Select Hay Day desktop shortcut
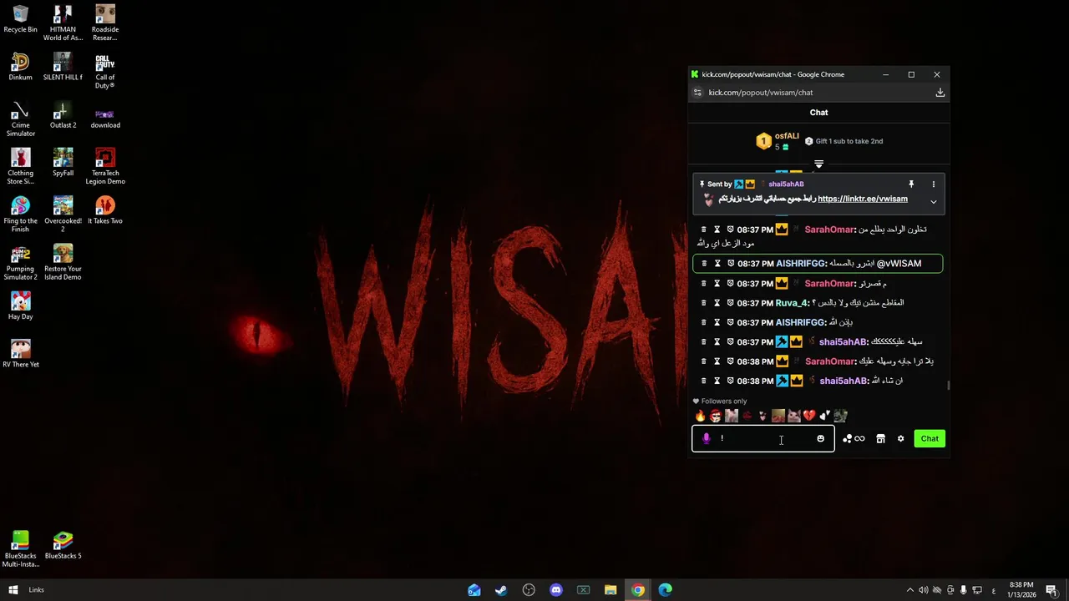The height and width of the screenshot is (601, 1069). [21, 306]
